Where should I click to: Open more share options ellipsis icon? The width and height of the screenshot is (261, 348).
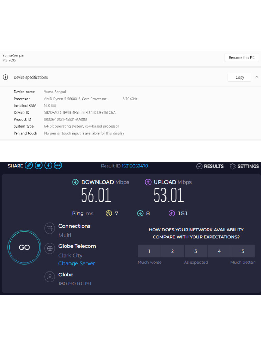tap(58, 166)
